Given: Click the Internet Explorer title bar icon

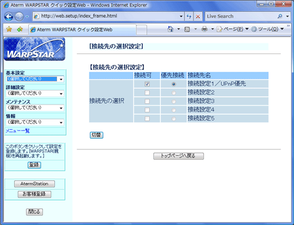Looking at the screenshot, I should 6,5.
